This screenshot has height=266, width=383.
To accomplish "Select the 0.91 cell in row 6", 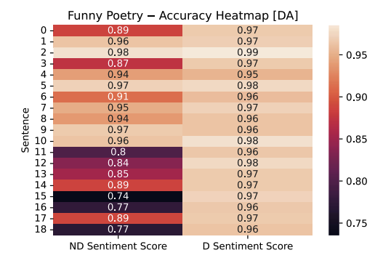I will (118, 97).
